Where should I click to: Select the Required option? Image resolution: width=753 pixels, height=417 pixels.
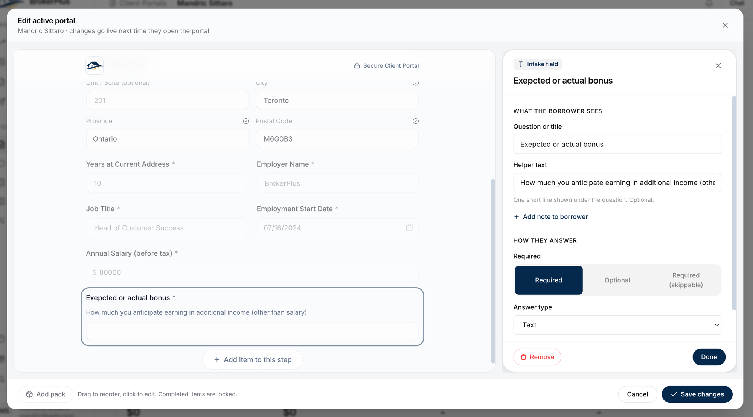[x=549, y=280]
